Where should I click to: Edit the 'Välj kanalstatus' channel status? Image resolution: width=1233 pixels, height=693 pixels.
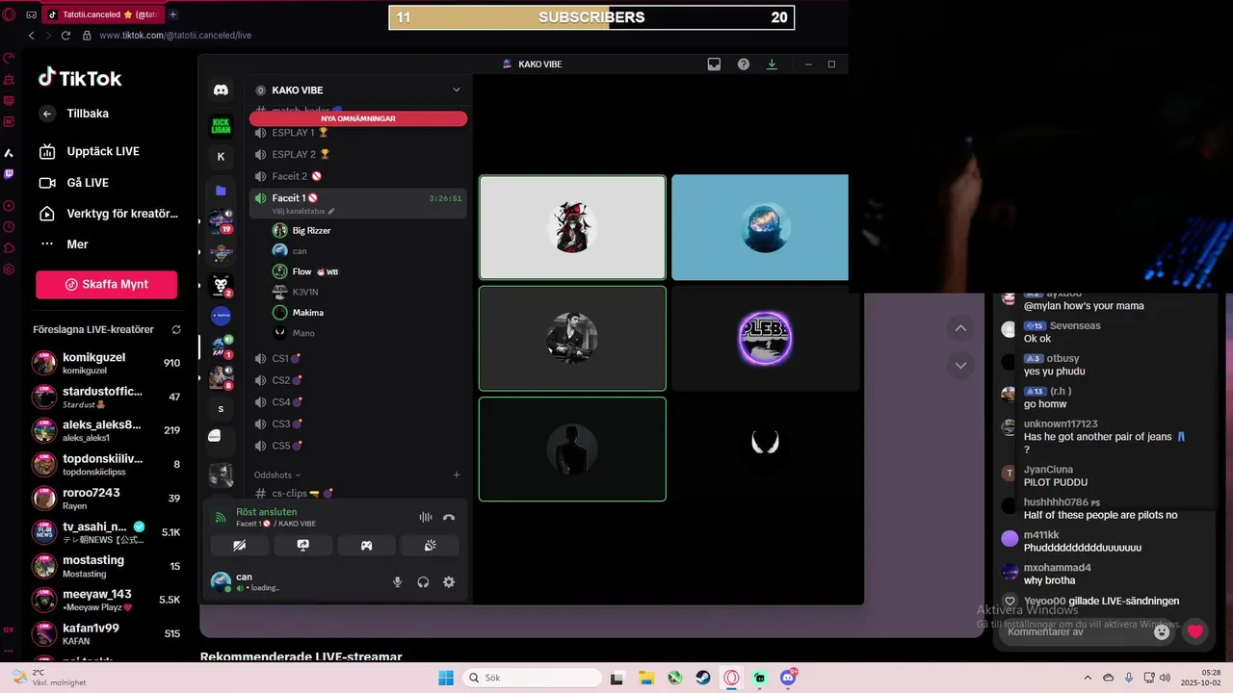[x=303, y=211]
